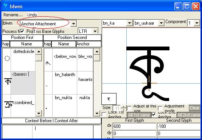Click the First Glyph dy field
Image resolution: width=202 pixels, height=140 pixels.
click(134, 134)
